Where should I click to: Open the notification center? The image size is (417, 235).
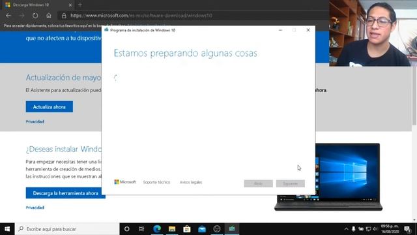click(407, 229)
